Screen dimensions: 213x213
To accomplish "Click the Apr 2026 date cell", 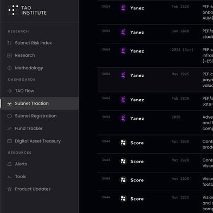I will 180,141.
